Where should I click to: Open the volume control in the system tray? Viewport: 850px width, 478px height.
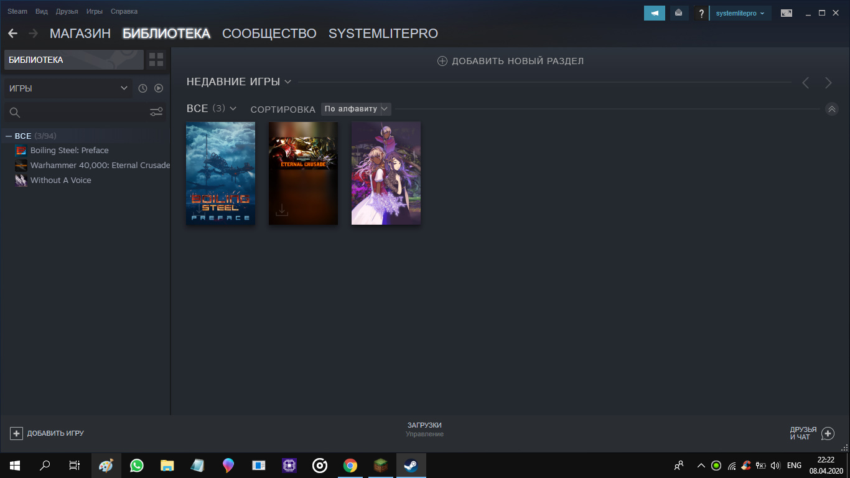pos(775,465)
